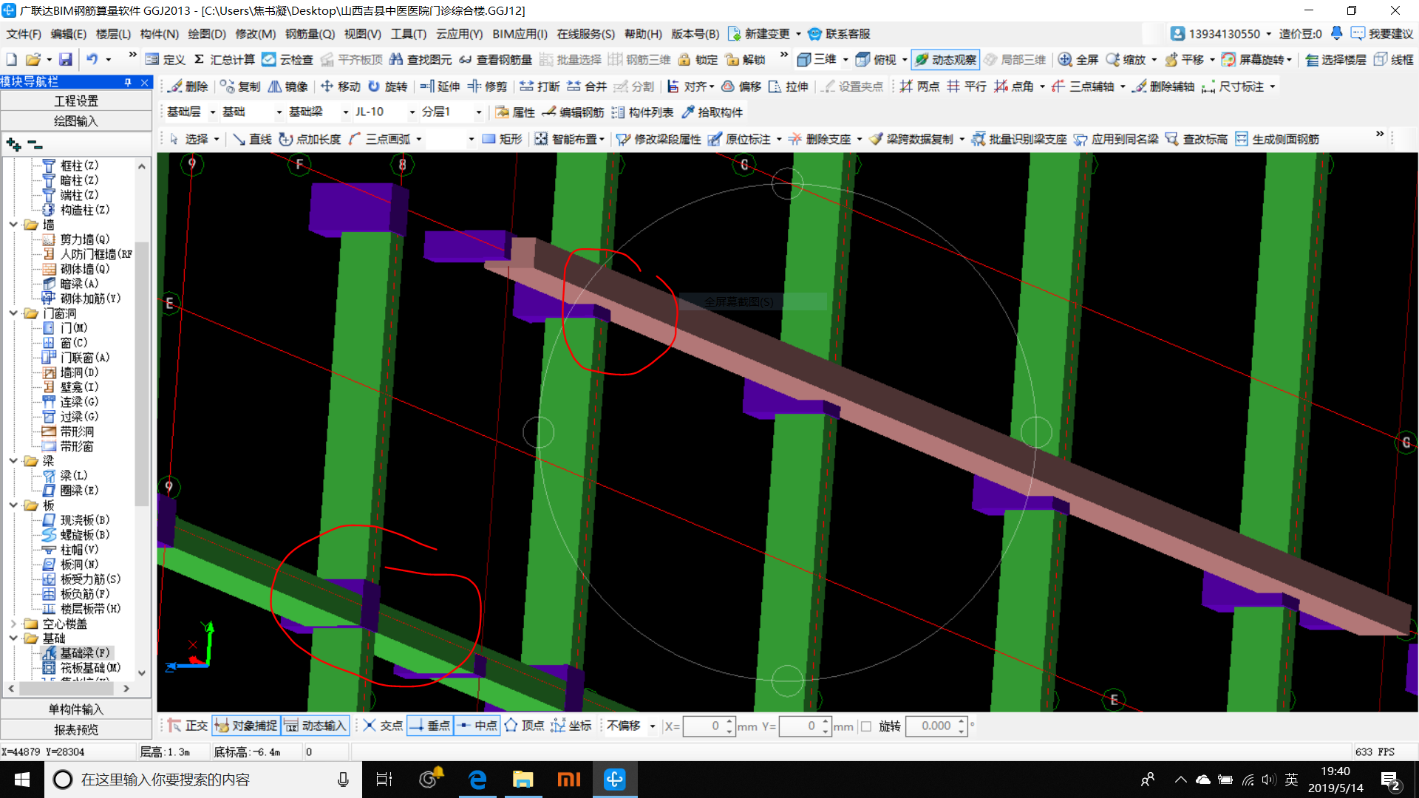Click the 旋转 rotate tool icon
Screen dimensions: 1419x798
coord(374,86)
